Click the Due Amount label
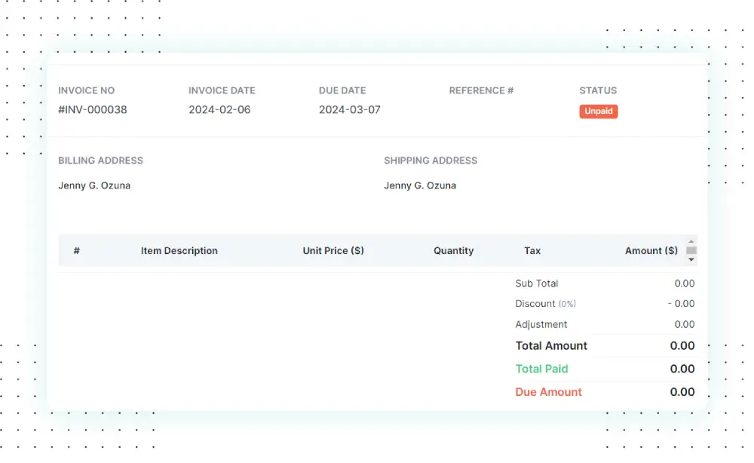 click(548, 392)
